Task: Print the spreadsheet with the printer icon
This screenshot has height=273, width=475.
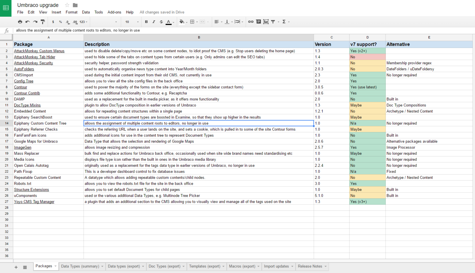Action: tap(20, 22)
